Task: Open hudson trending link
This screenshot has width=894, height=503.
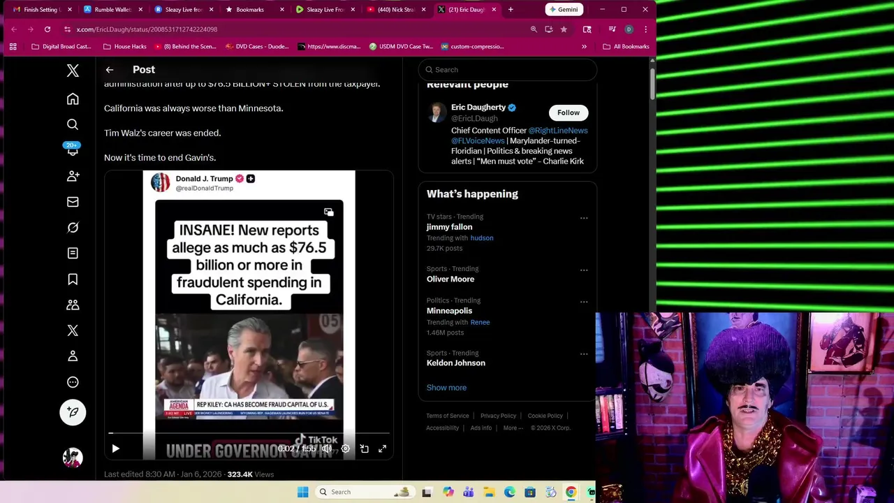Action: [482, 238]
